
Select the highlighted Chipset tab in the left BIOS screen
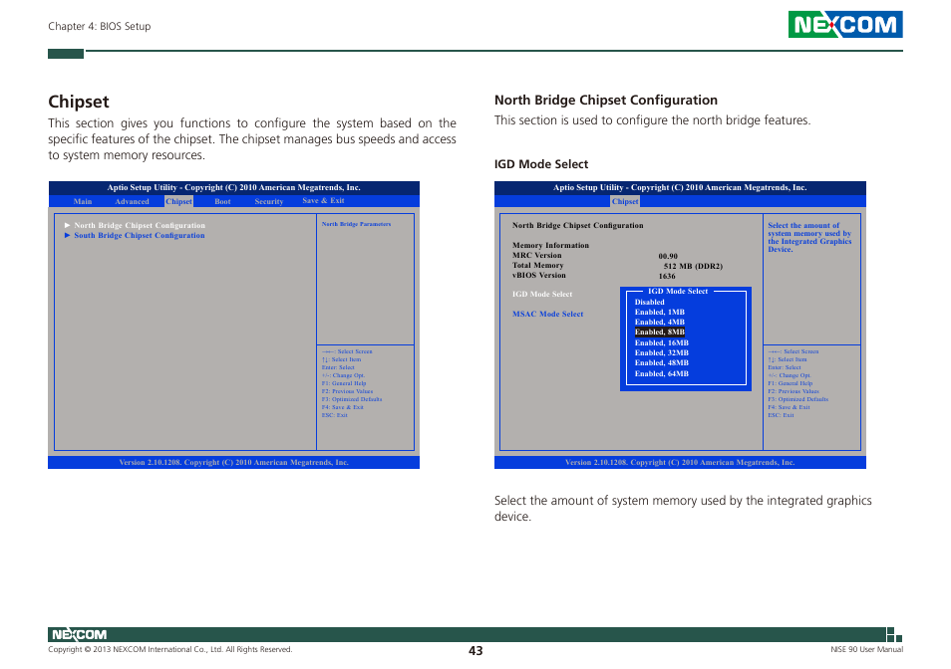(178, 202)
